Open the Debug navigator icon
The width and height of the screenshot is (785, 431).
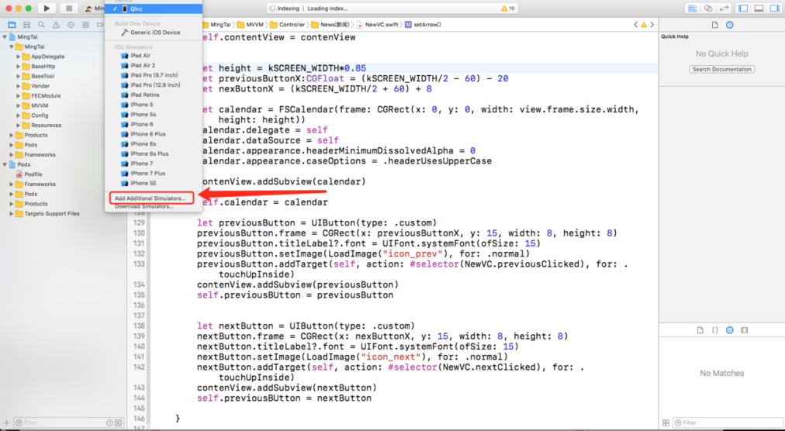[x=85, y=25]
